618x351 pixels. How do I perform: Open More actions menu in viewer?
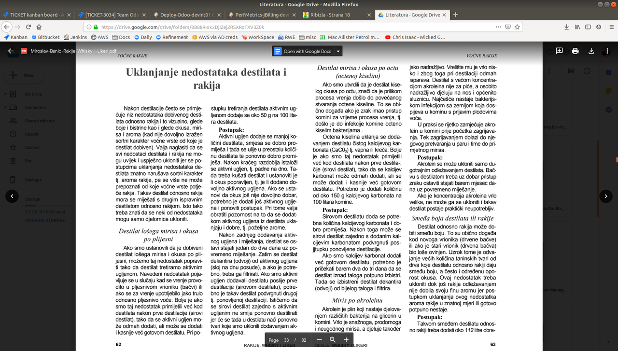pyautogui.click(x=607, y=51)
